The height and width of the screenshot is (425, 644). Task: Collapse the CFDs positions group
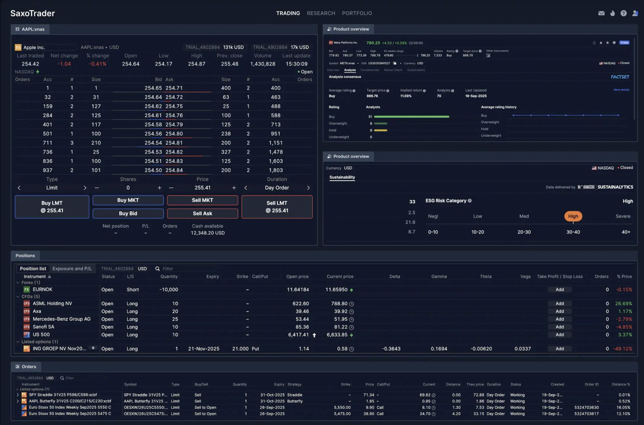click(x=17, y=296)
